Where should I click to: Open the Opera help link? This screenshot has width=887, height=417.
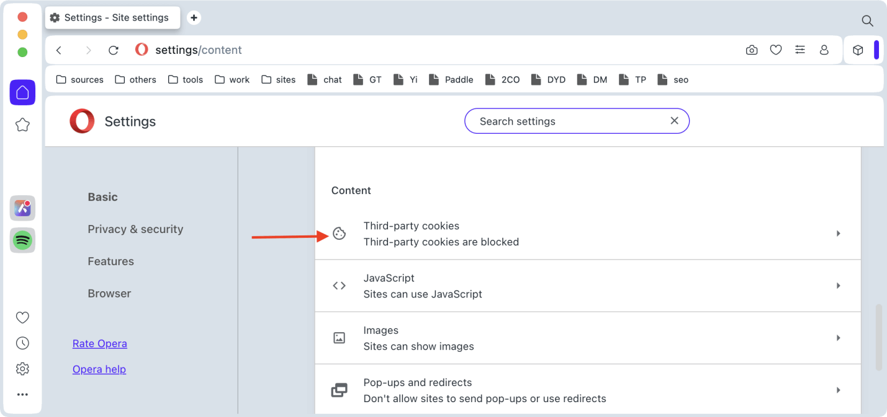99,369
